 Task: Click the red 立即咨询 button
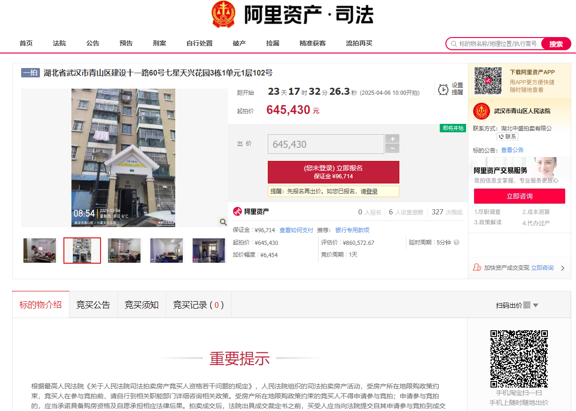519,196
